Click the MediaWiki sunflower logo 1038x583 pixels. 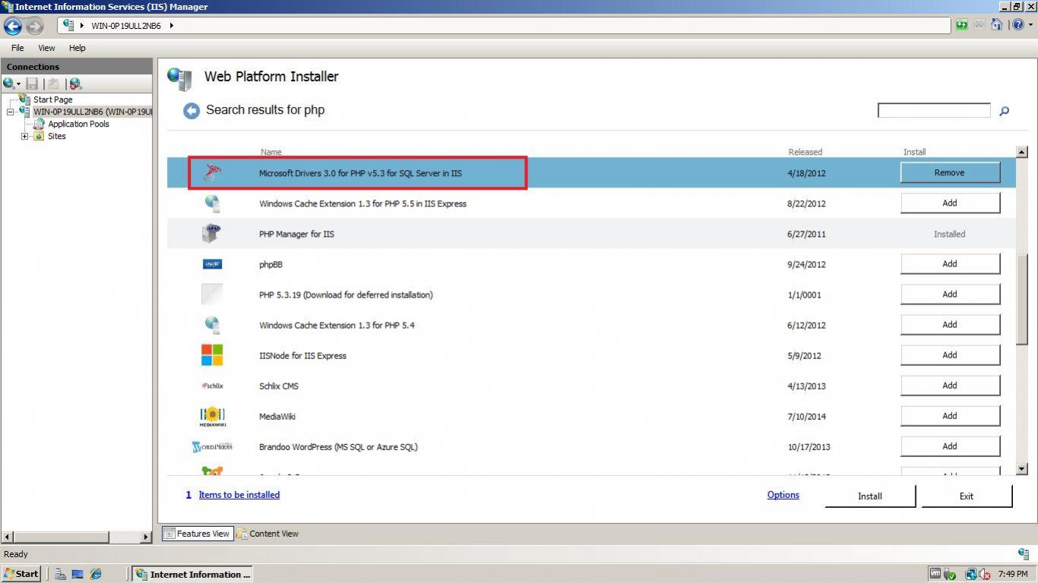tap(212, 416)
